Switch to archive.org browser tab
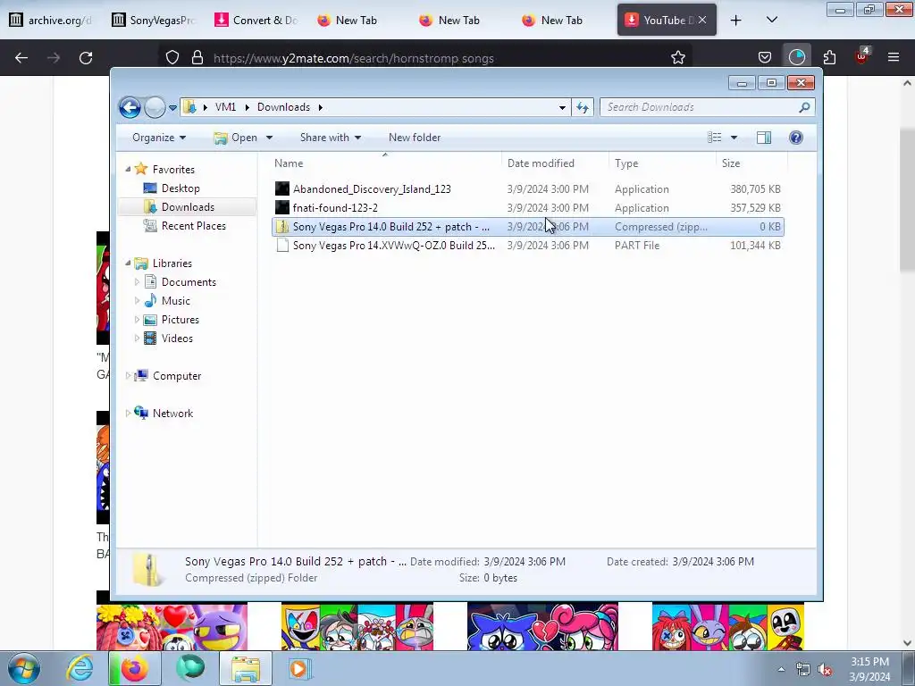 tap(51, 20)
